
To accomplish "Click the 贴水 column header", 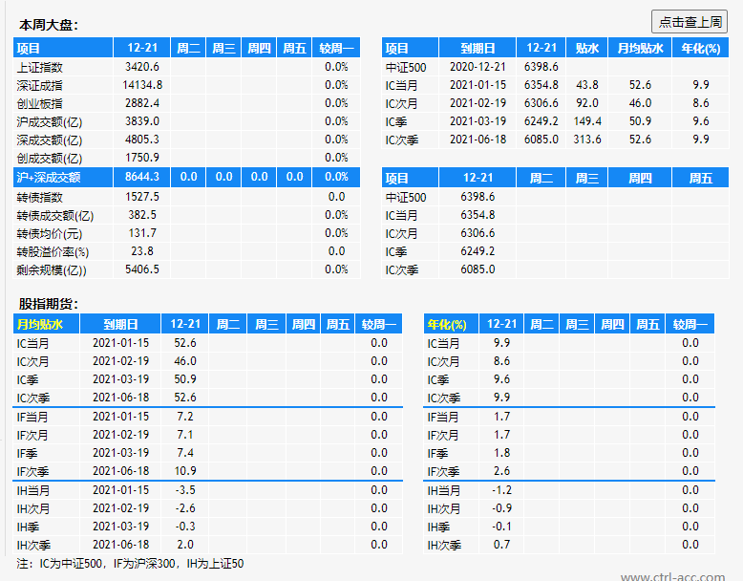I will point(587,48).
